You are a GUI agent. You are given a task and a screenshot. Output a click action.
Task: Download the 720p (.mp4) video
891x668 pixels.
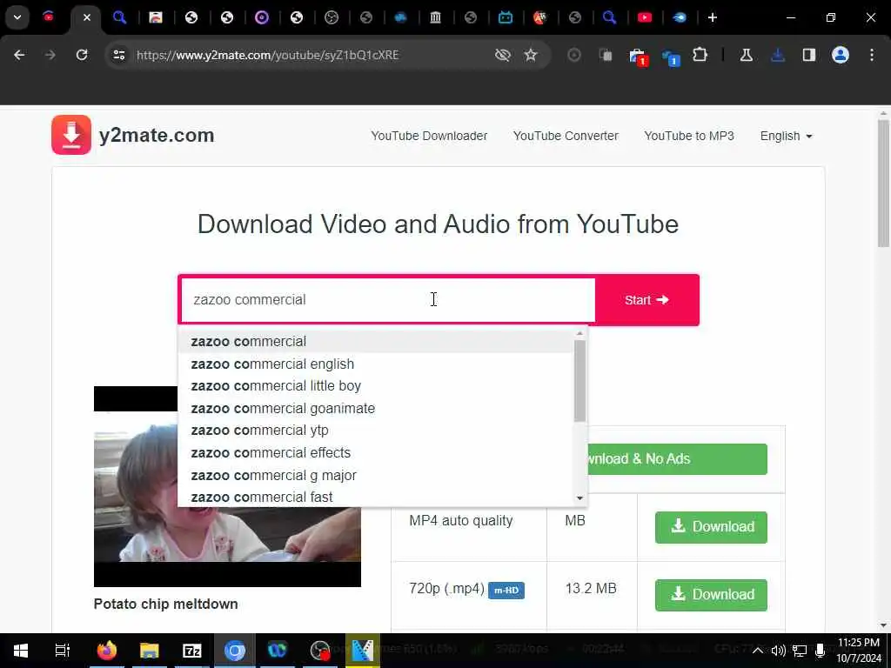coord(711,595)
